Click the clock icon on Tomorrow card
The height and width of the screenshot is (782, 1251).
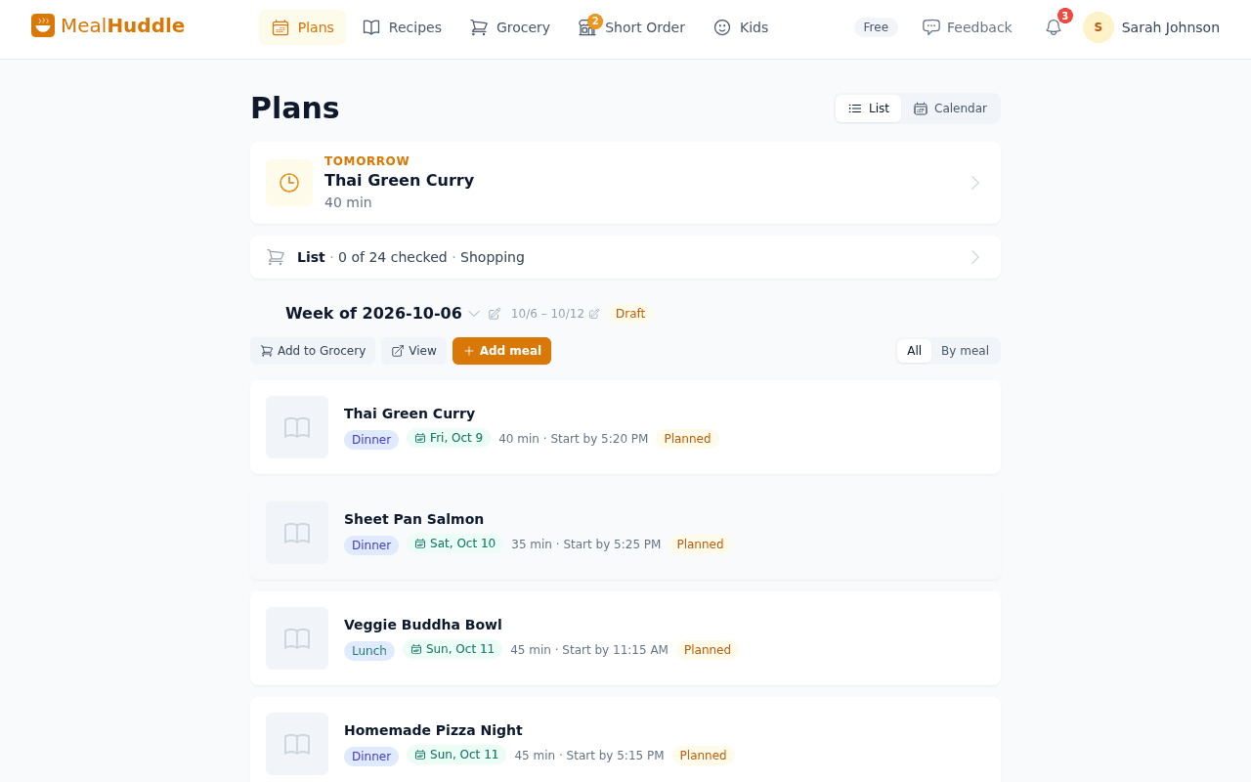pyautogui.click(x=289, y=183)
